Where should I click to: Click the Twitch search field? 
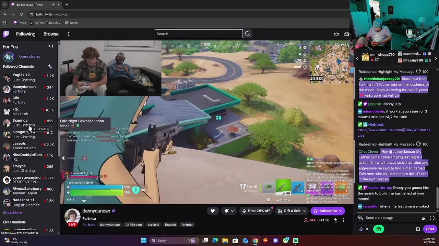[x=198, y=34]
